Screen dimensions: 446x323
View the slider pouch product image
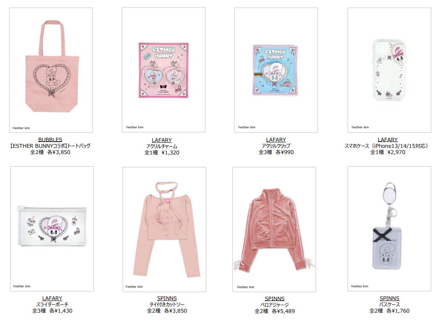(x=52, y=229)
